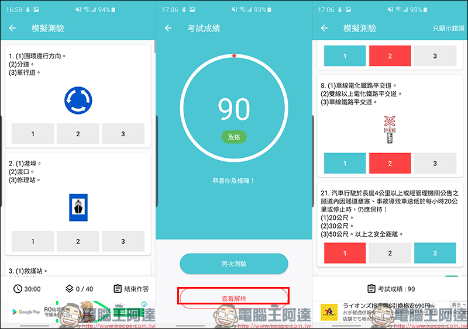Screen dimensions: 468x329
Task: Click the 查看解析 view analysis button
Action: [x=233, y=298]
